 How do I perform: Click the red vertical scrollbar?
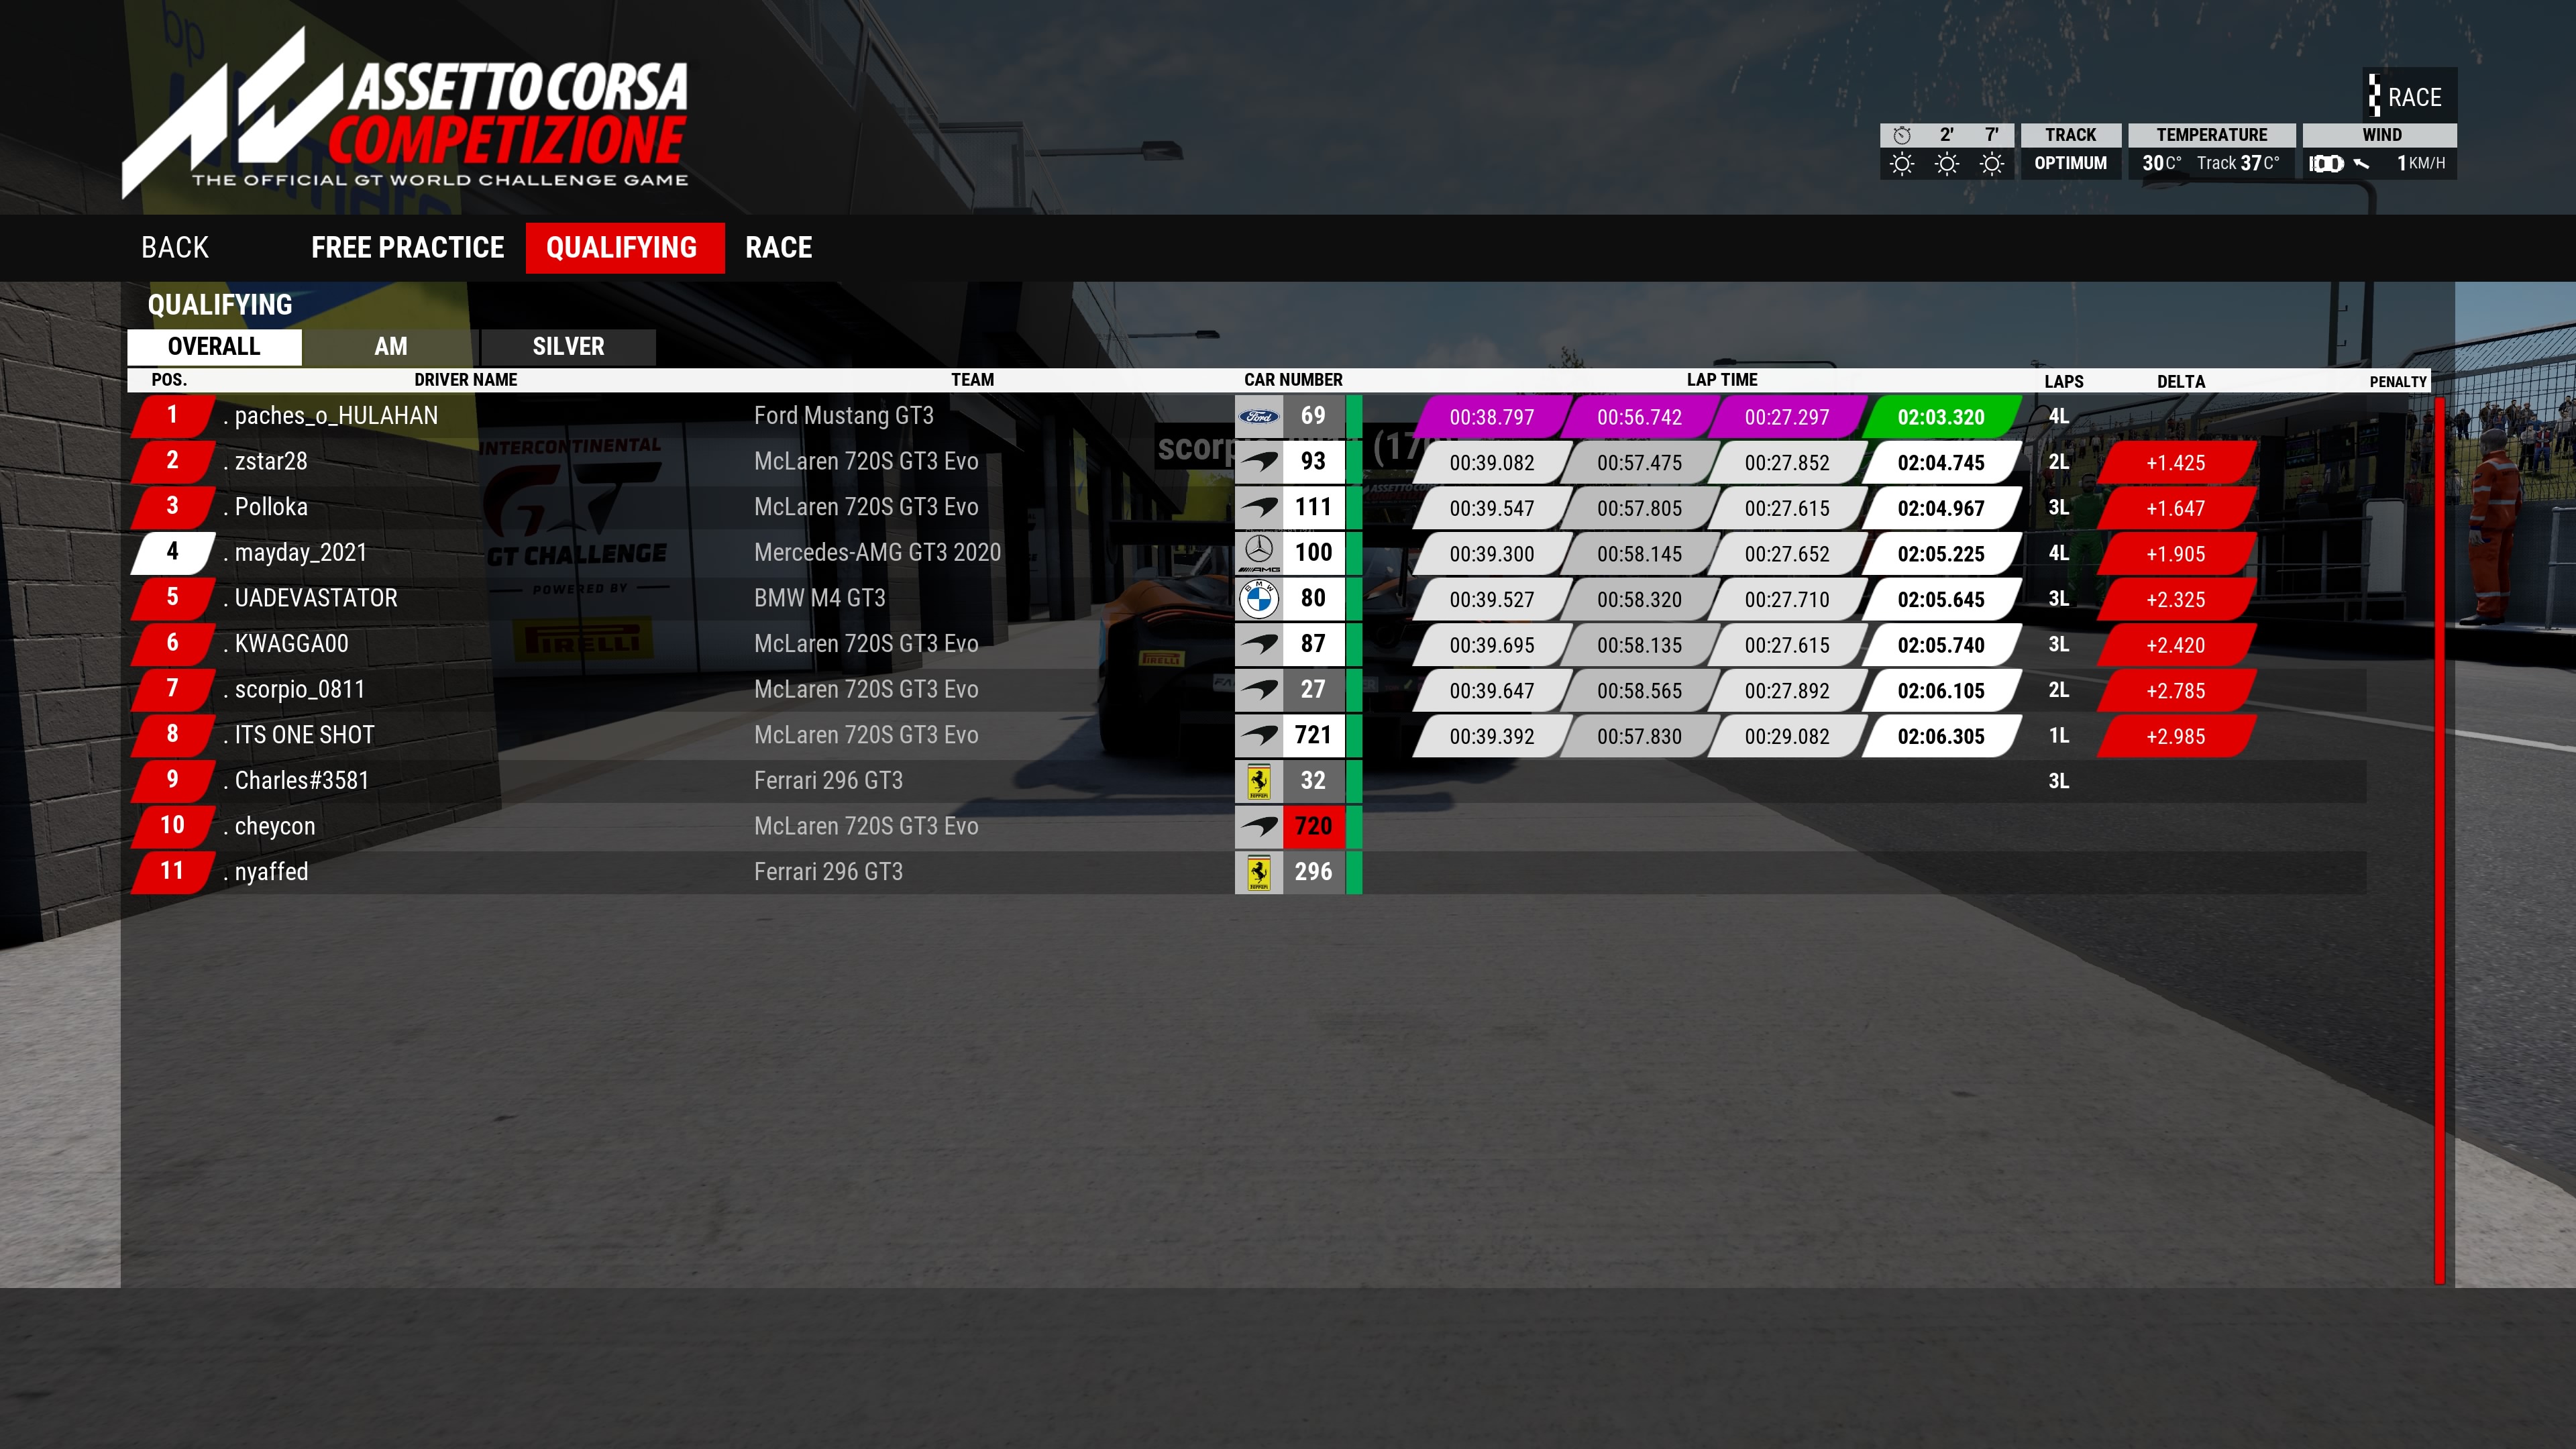point(2439,840)
